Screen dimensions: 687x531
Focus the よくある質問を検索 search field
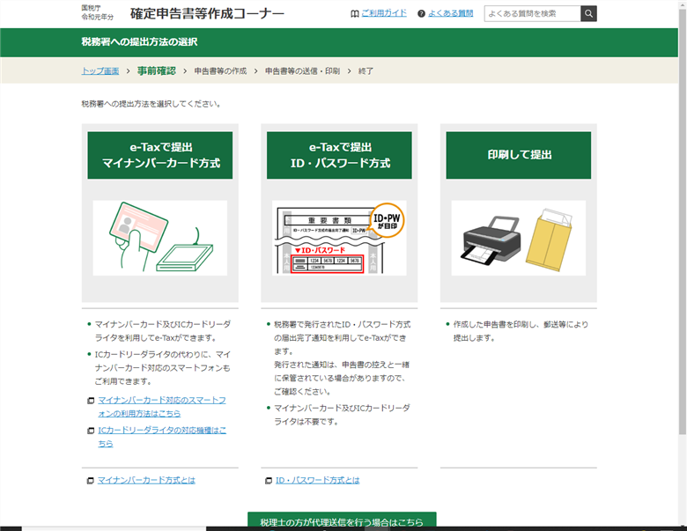[532, 13]
